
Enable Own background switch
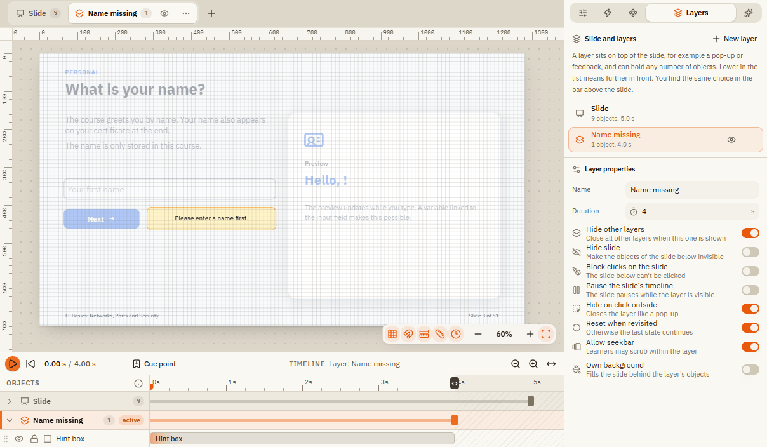pyautogui.click(x=750, y=370)
